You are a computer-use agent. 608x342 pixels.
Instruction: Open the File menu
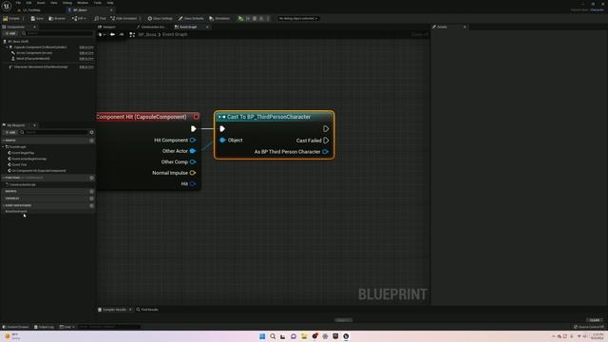point(18,3)
